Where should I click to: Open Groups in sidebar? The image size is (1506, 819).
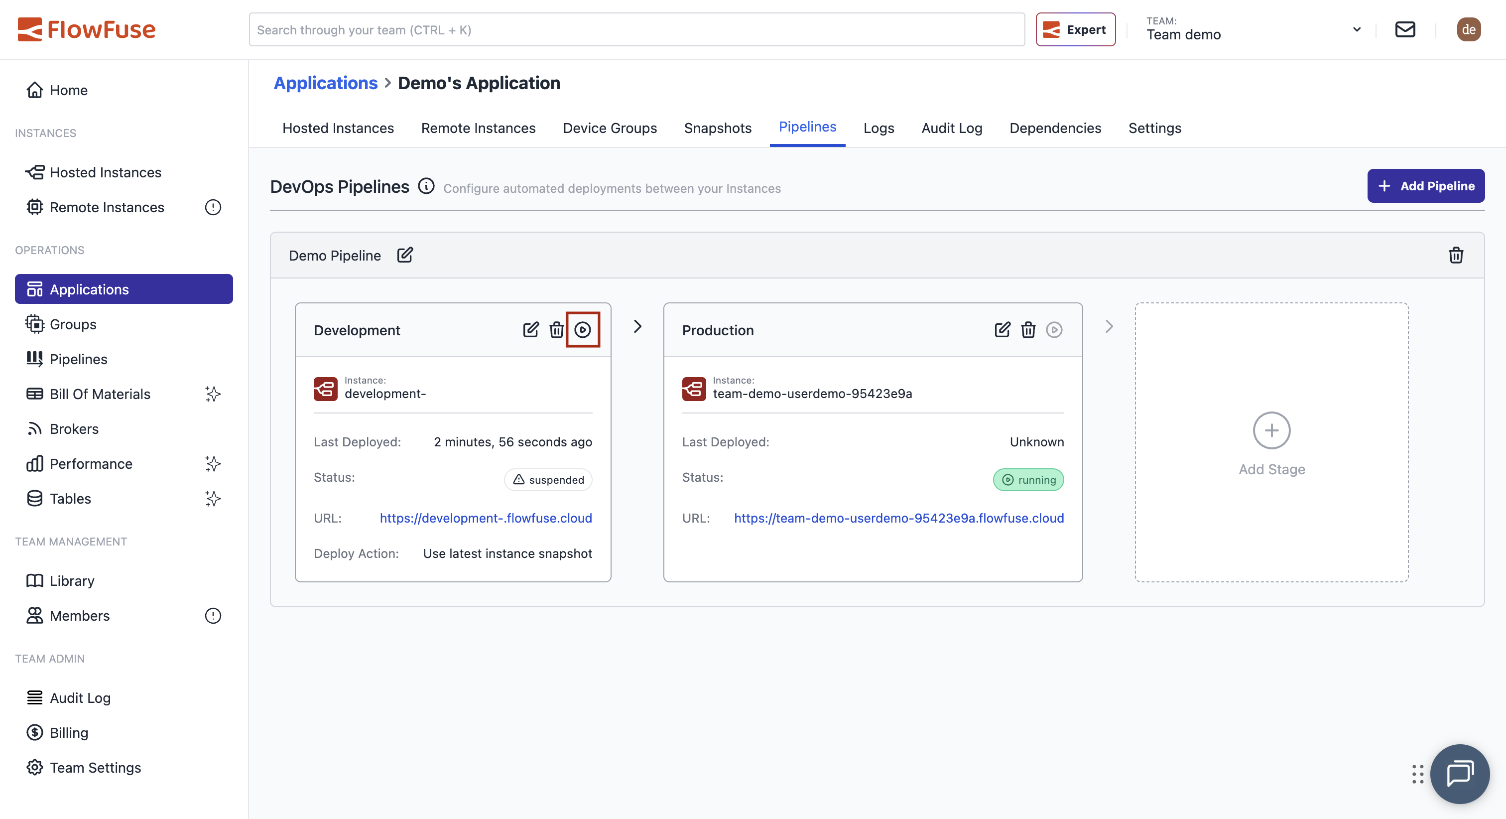(124, 324)
